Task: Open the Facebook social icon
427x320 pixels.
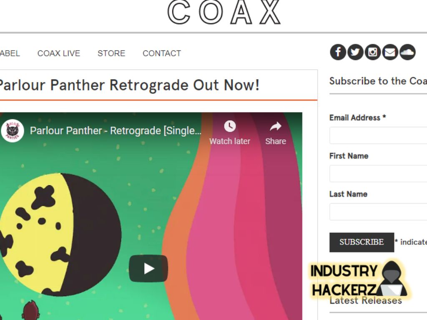Action: coord(338,52)
